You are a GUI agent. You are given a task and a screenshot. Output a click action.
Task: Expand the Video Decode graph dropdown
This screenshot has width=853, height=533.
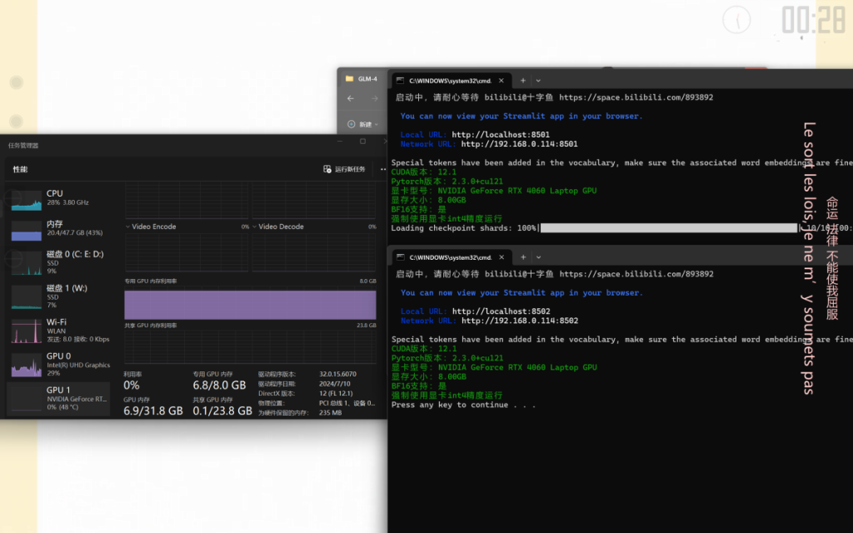[255, 227]
